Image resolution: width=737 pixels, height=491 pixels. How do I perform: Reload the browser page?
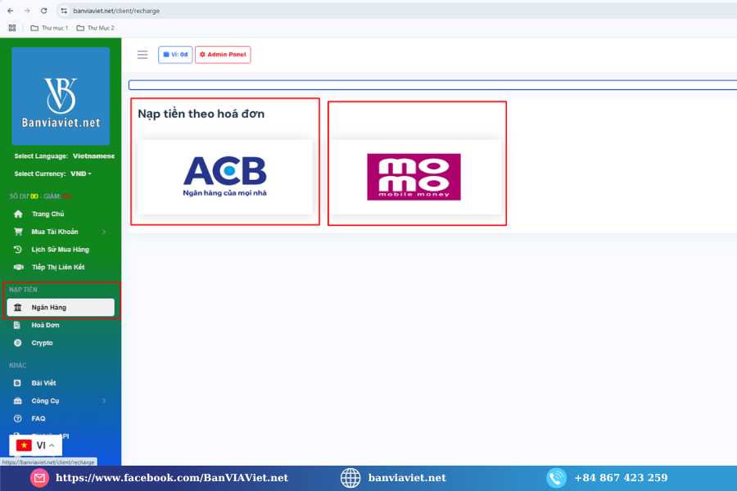click(x=43, y=11)
